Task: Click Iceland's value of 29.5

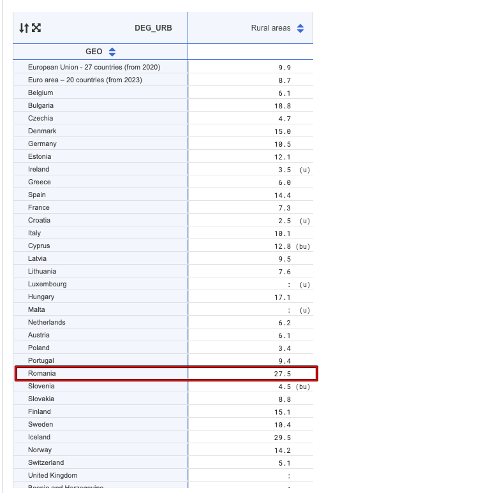Action: (283, 437)
